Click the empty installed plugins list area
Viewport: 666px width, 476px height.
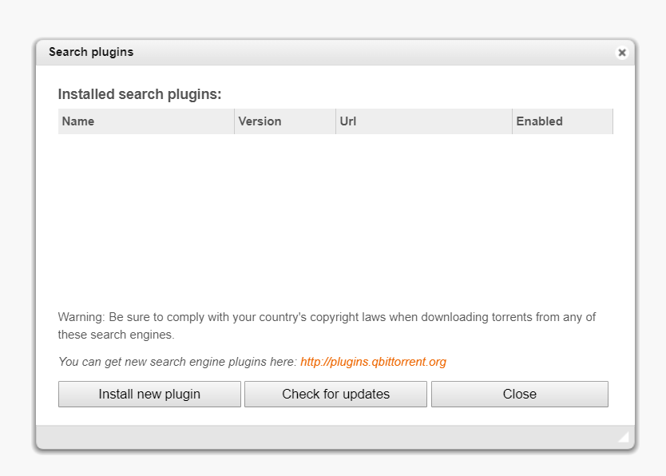[x=335, y=216]
